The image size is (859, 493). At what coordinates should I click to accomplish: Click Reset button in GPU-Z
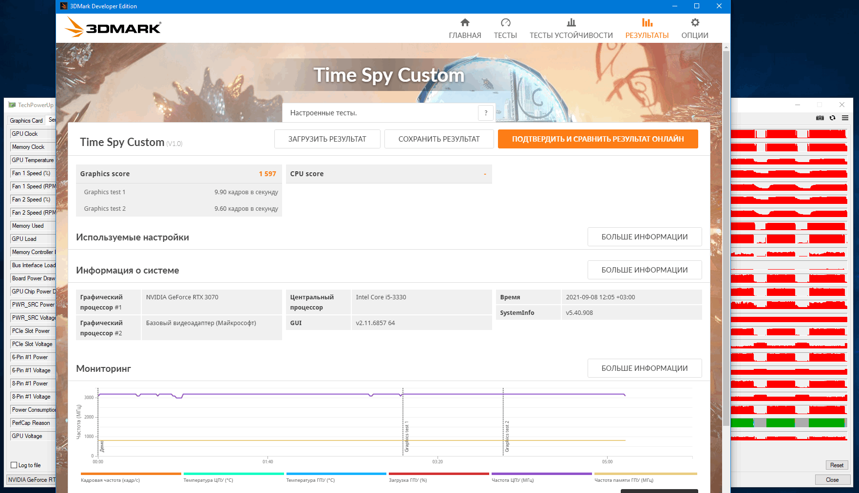pos(837,465)
